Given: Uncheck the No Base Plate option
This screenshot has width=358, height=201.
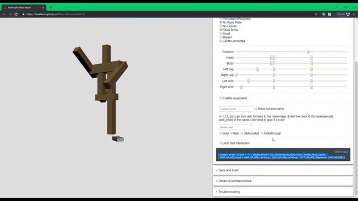Looking at the screenshot, I should (220, 22).
